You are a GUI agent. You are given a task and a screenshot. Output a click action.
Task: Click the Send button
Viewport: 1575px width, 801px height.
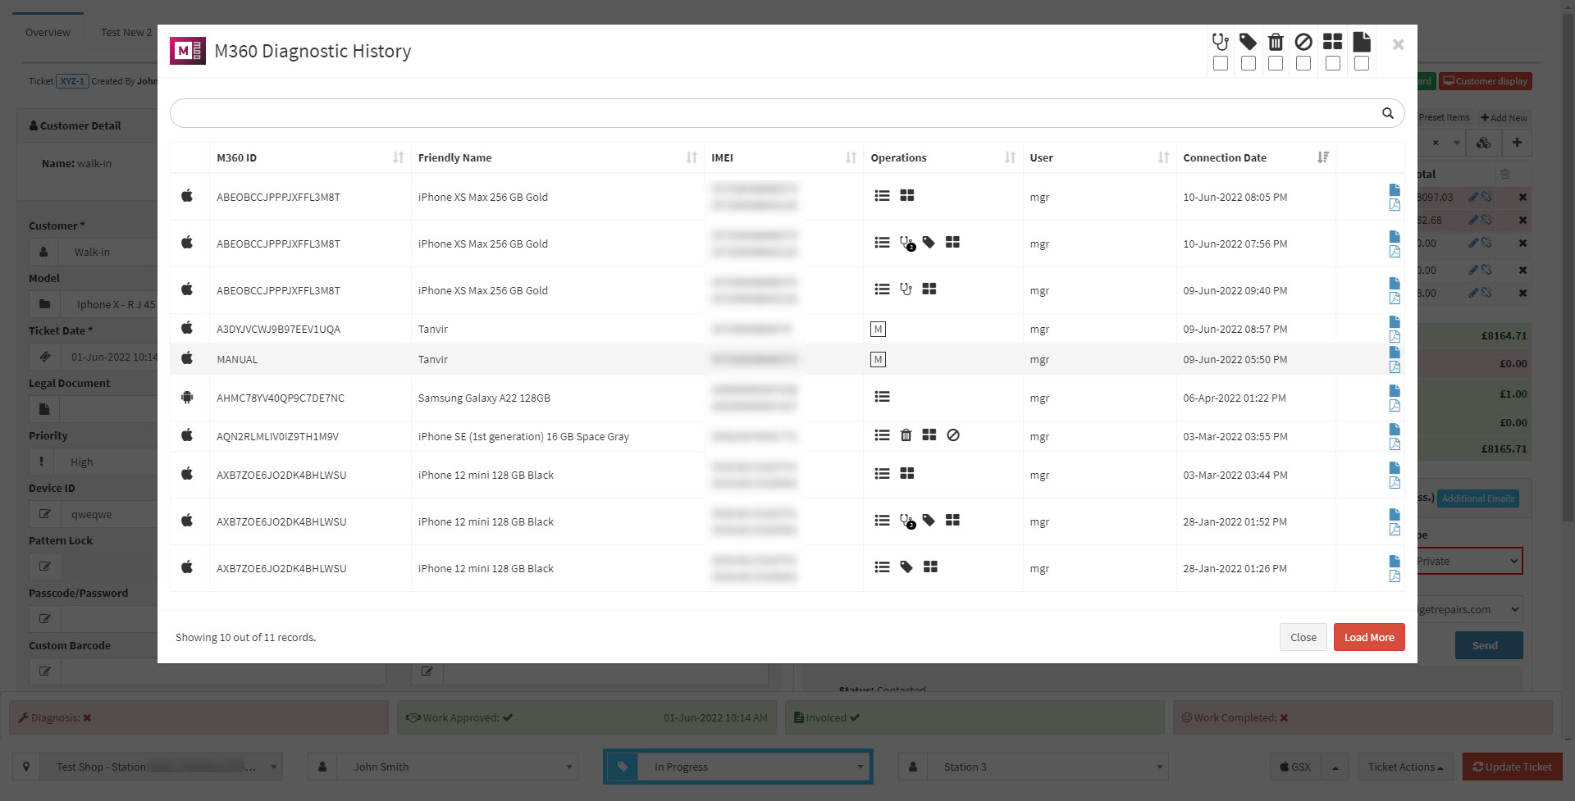click(x=1489, y=645)
